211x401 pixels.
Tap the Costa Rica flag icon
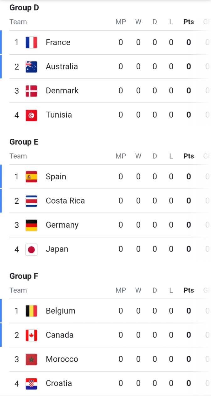tap(31, 201)
